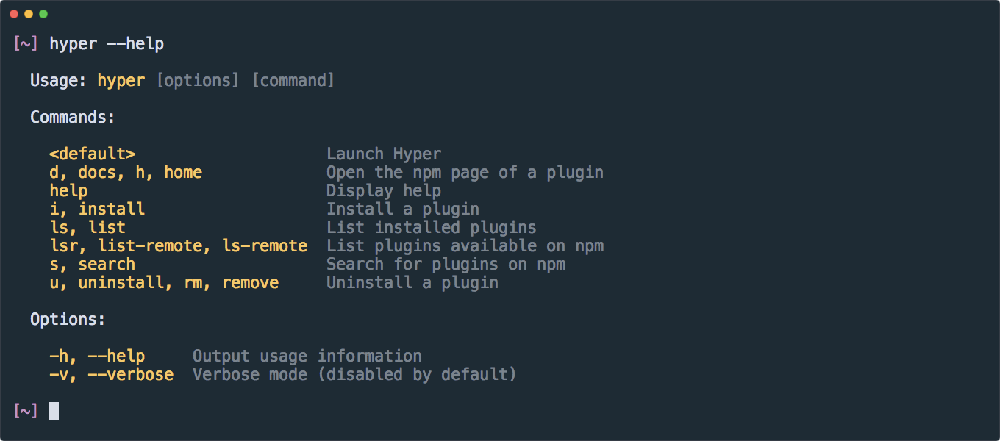The height and width of the screenshot is (441, 1000).
Task: Click the 'lsr, list-remote, ls-remote' row
Action: tap(179, 245)
